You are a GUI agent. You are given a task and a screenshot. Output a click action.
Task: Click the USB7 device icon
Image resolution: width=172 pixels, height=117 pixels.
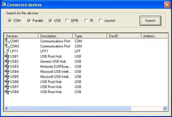point(7,87)
